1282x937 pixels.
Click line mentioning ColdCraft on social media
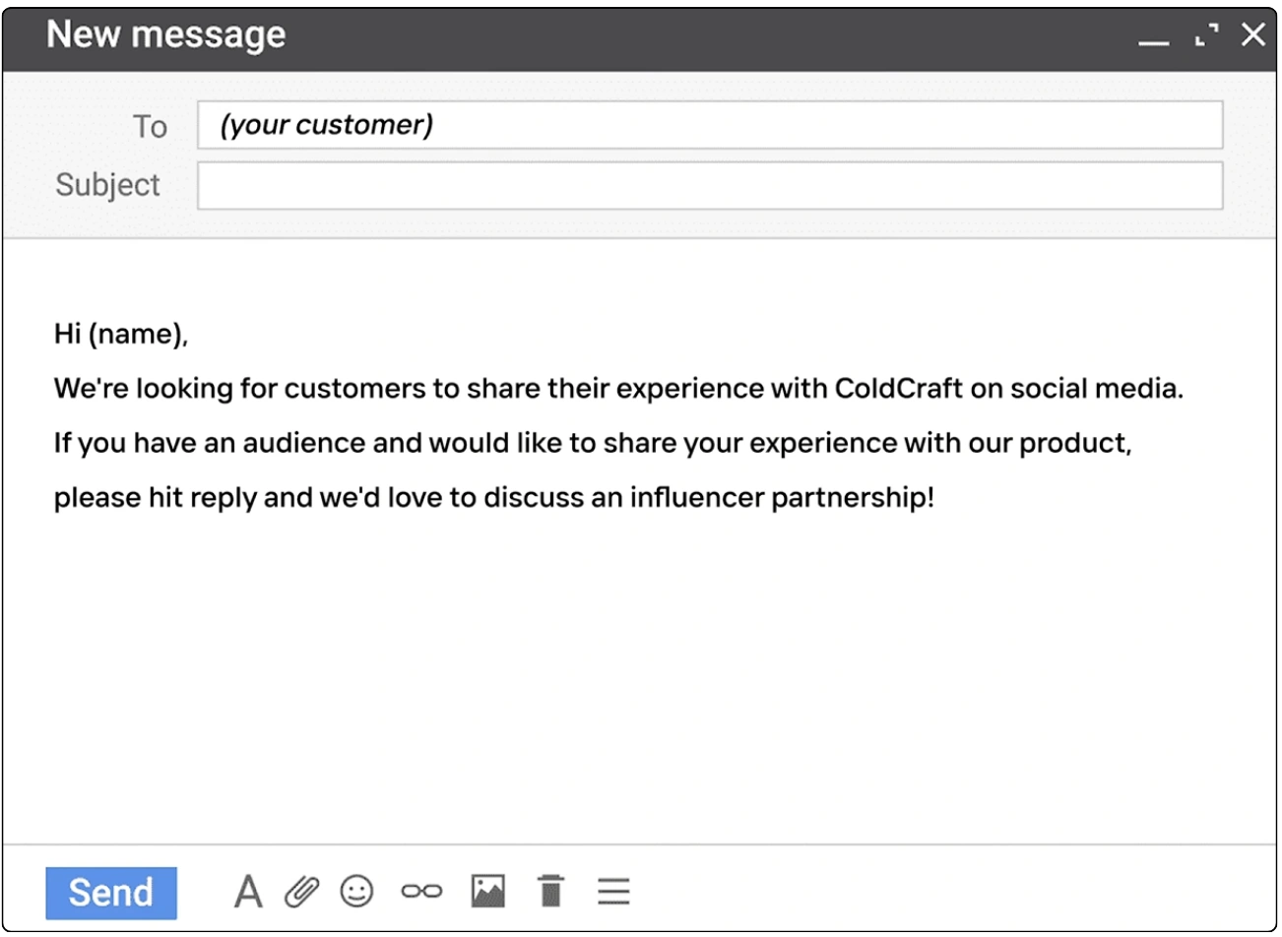point(618,389)
